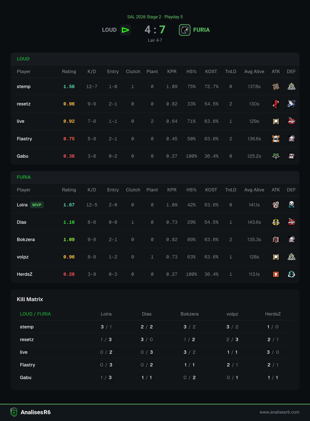Click Loira's ATK operator icon
The width and height of the screenshot is (310, 421).
pos(276,205)
